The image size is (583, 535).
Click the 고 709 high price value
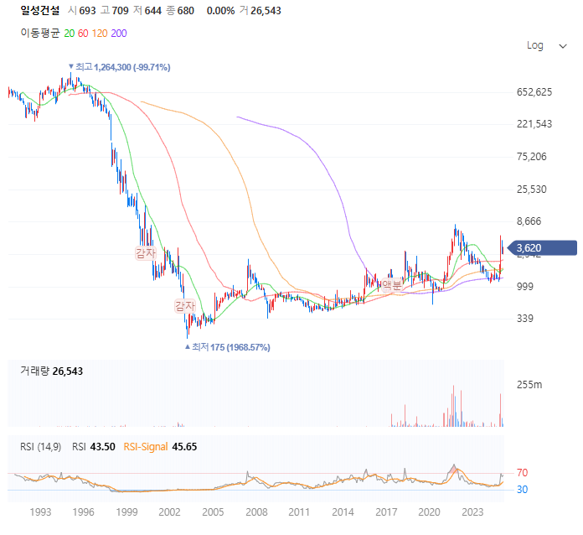click(115, 10)
